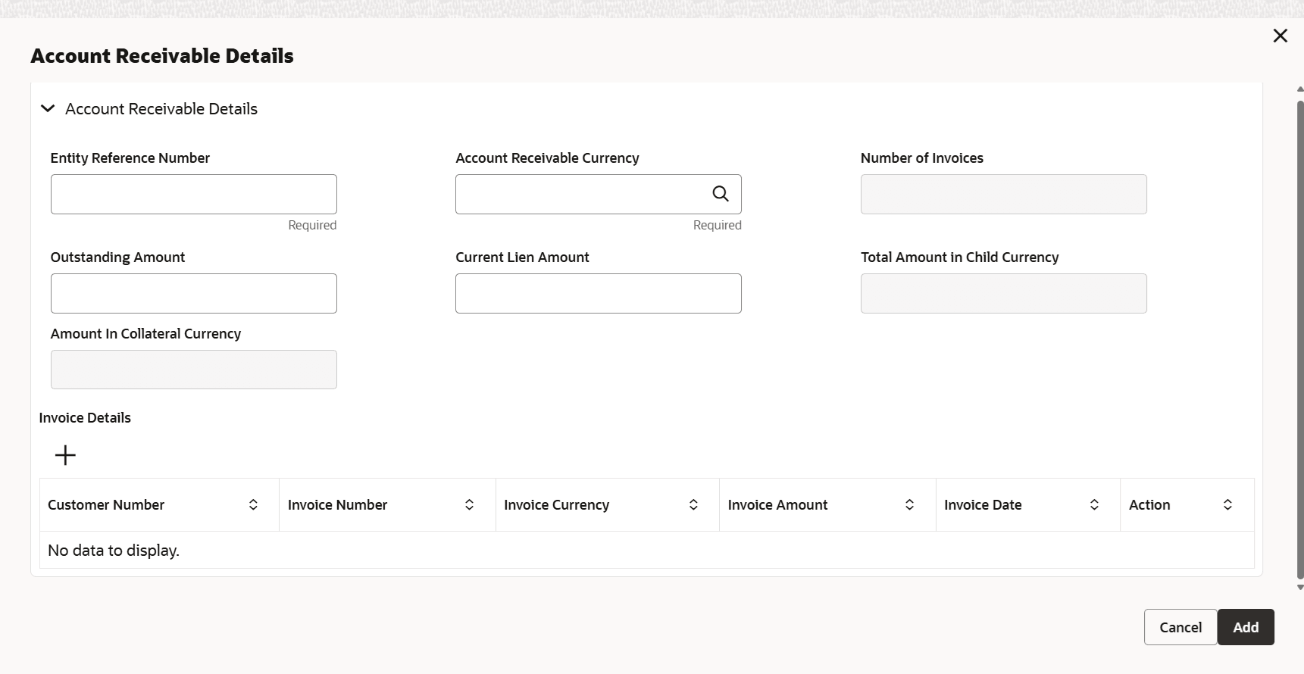The width and height of the screenshot is (1304, 674).
Task: Click Total Amount in Child Currency field
Action: click(1003, 294)
